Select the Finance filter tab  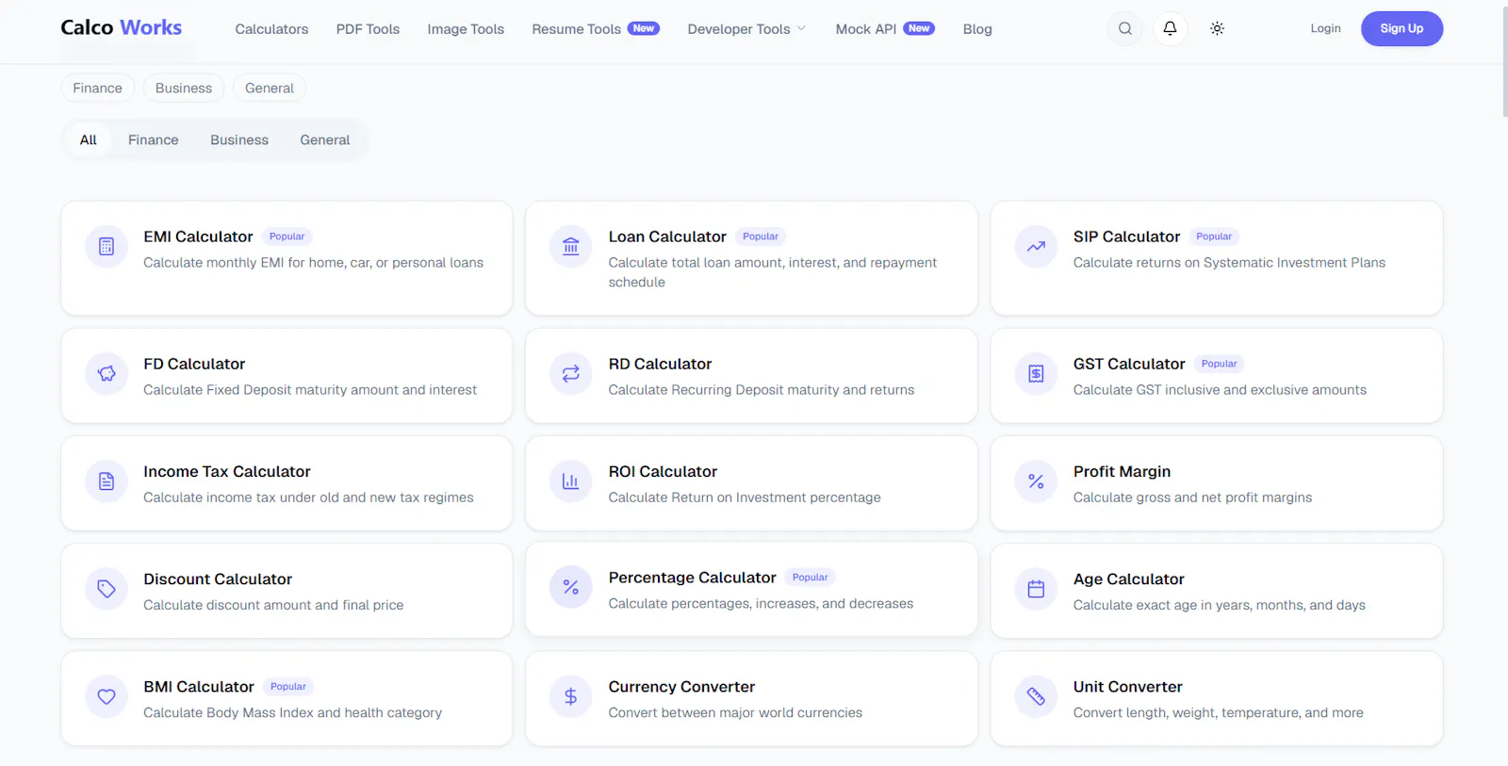[154, 139]
